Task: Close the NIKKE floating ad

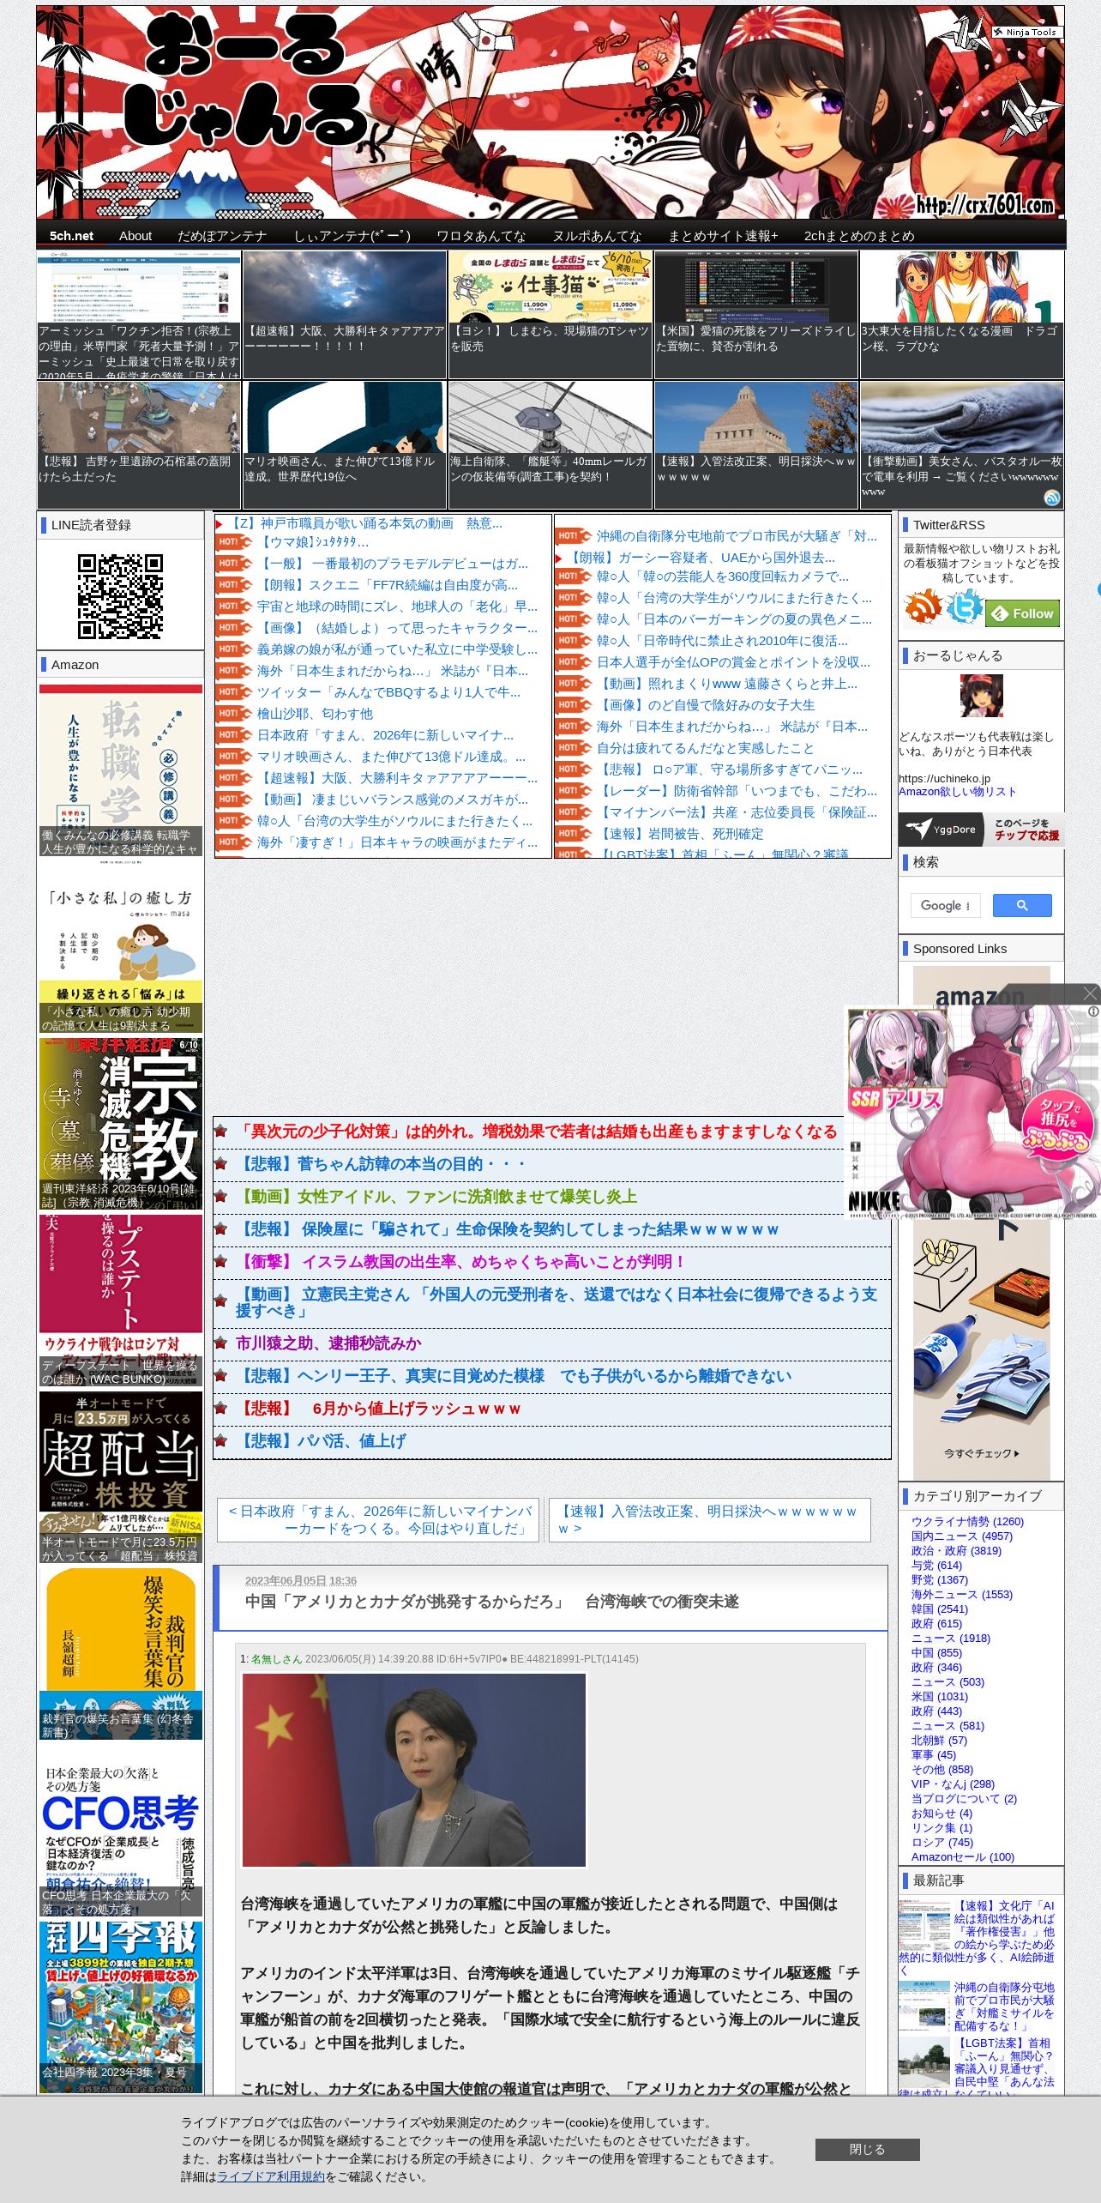Action: coord(1090,993)
